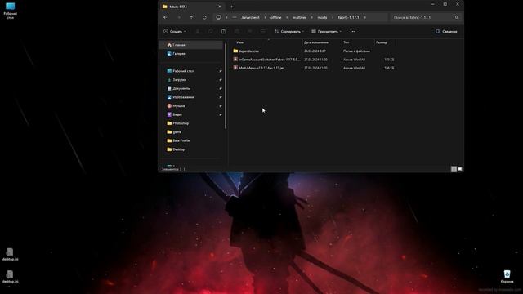The image size is (523, 294).
Task: Click the pin icon beside Документы
Action: pyautogui.click(x=220, y=88)
